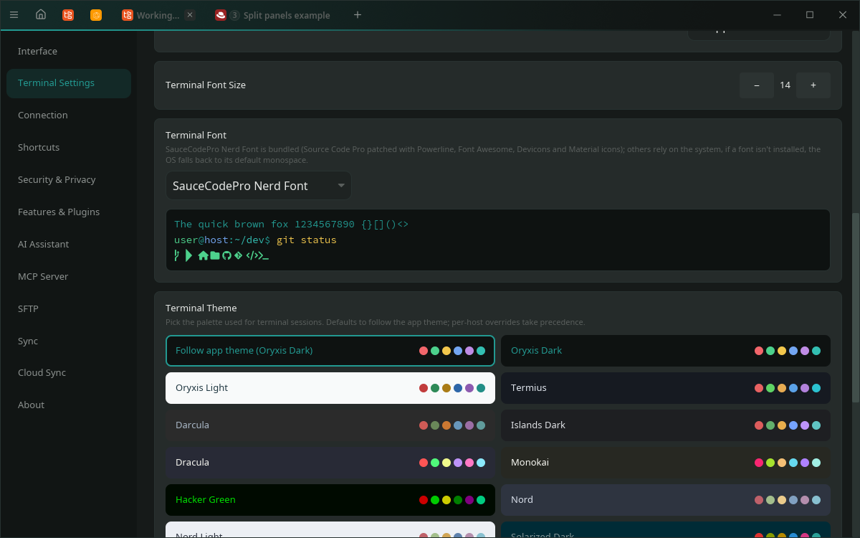The height and width of the screenshot is (538, 860).
Task: Click the git status preview line
Action: (255, 240)
